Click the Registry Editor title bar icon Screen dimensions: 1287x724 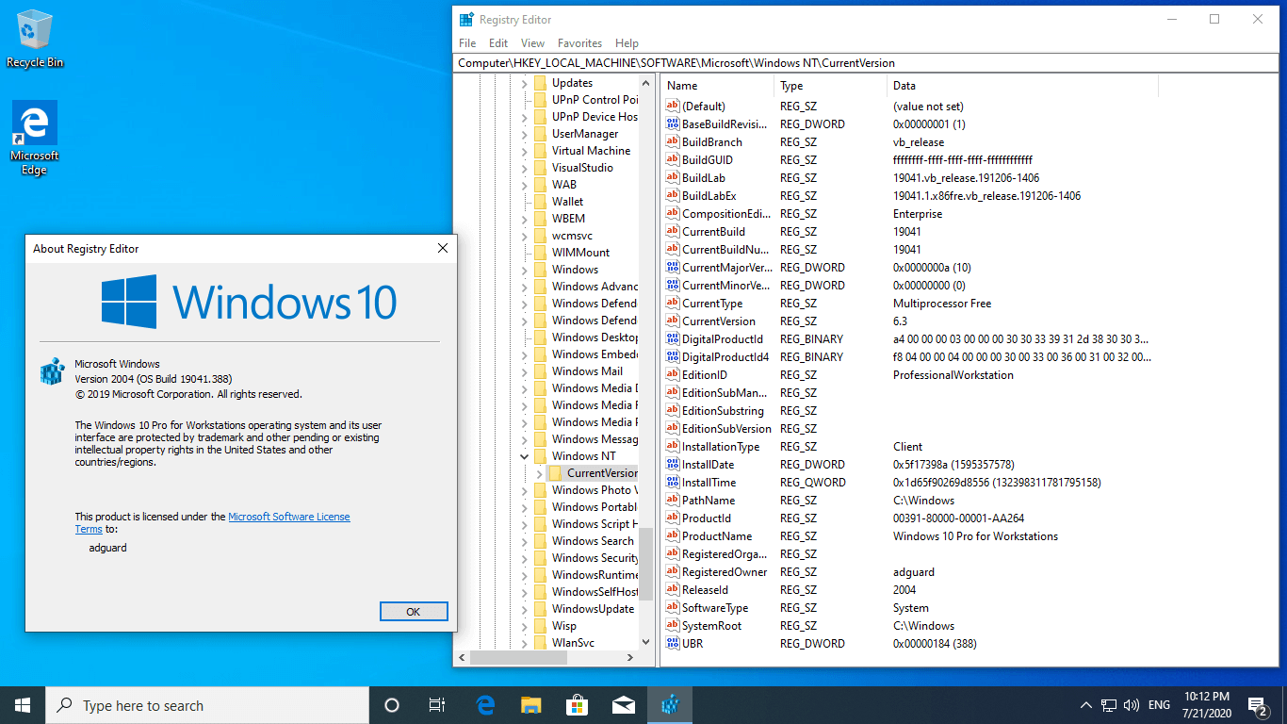tap(466, 19)
